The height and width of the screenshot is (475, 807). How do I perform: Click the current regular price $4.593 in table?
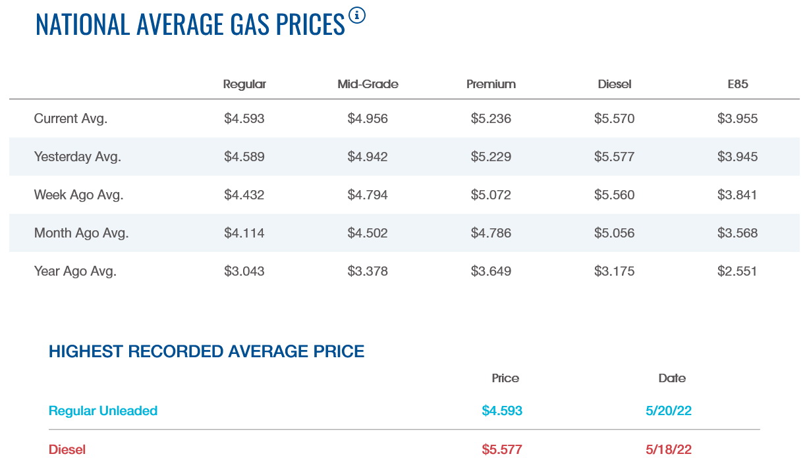(244, 119)
